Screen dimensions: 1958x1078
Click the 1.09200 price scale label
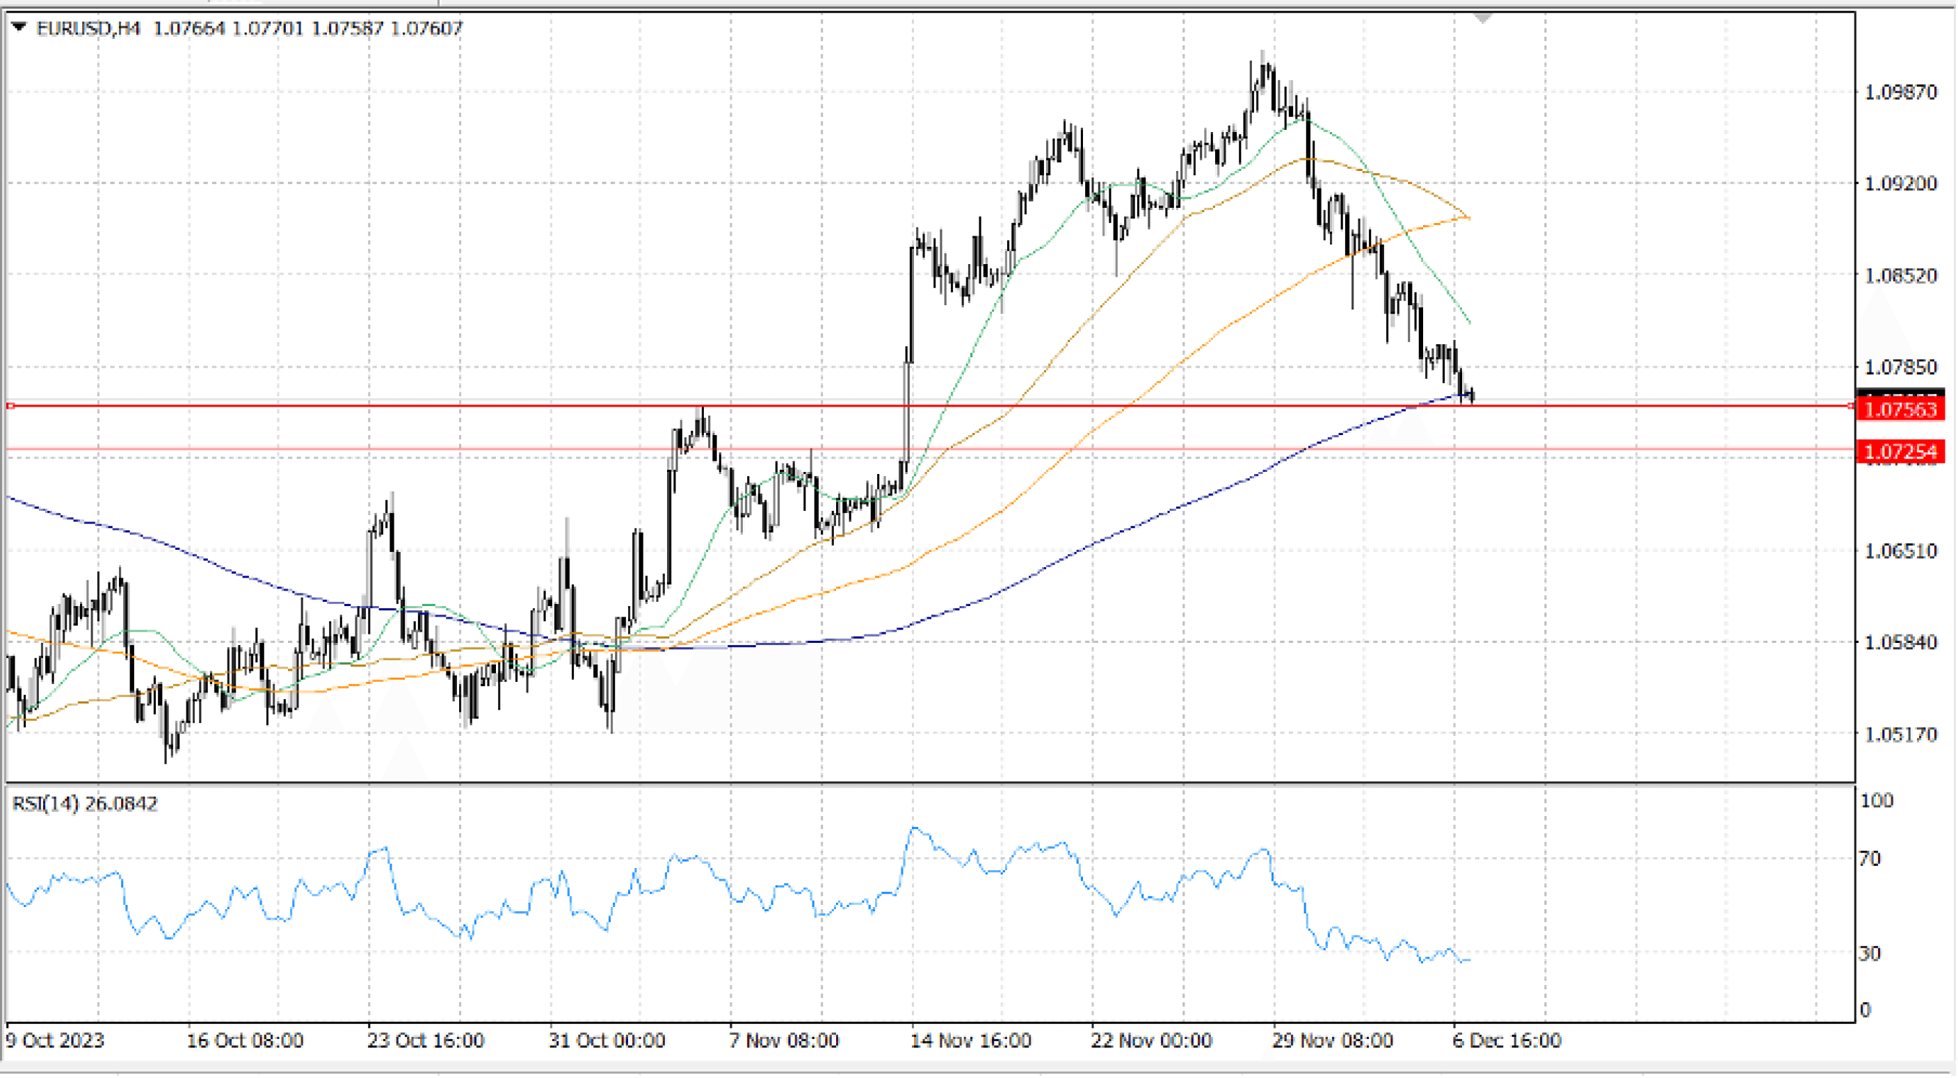click(x=1900, y=183)
